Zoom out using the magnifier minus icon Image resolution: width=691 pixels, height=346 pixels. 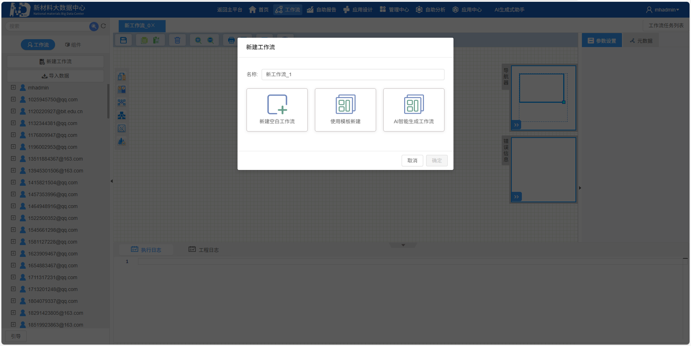[x=211, y=40]
